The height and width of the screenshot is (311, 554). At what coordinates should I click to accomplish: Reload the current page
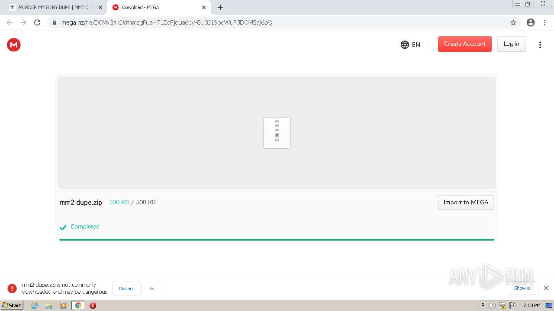(37, 22)
